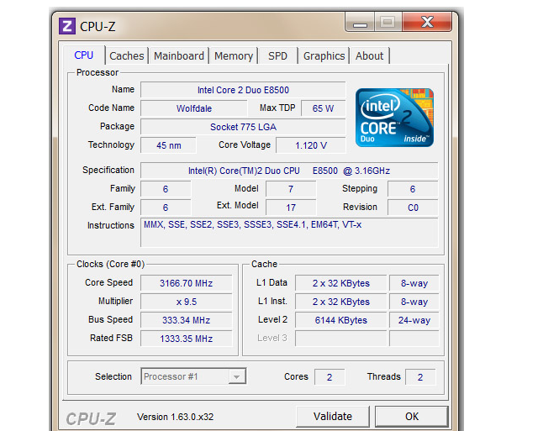Switch to the Caches tab
The image size is (559, 431).
click(x=127, y=56)
